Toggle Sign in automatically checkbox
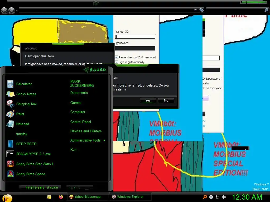The height and width of the screenshot is (202, 270). point(117,62)
